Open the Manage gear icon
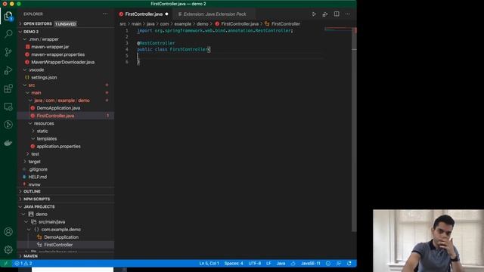Viewport: 484px width, 272px height. tap(8, 249)
